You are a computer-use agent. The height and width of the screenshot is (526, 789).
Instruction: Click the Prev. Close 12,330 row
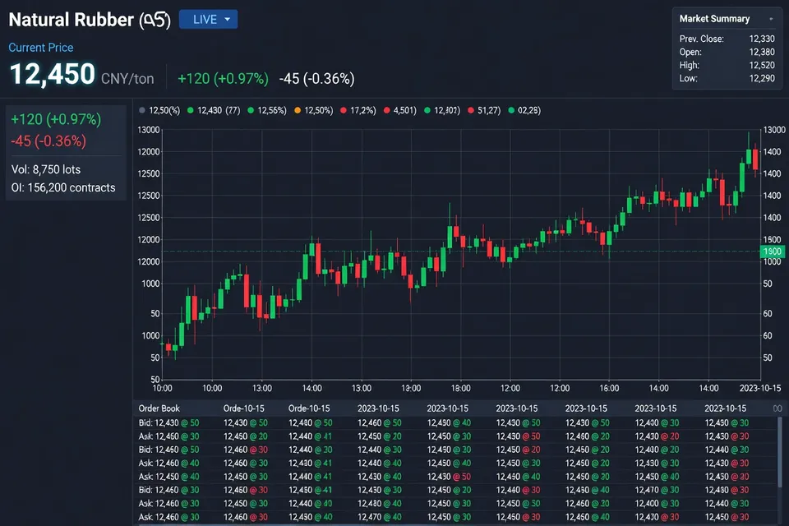727,39
